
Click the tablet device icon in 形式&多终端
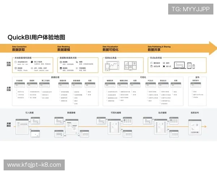189,66
